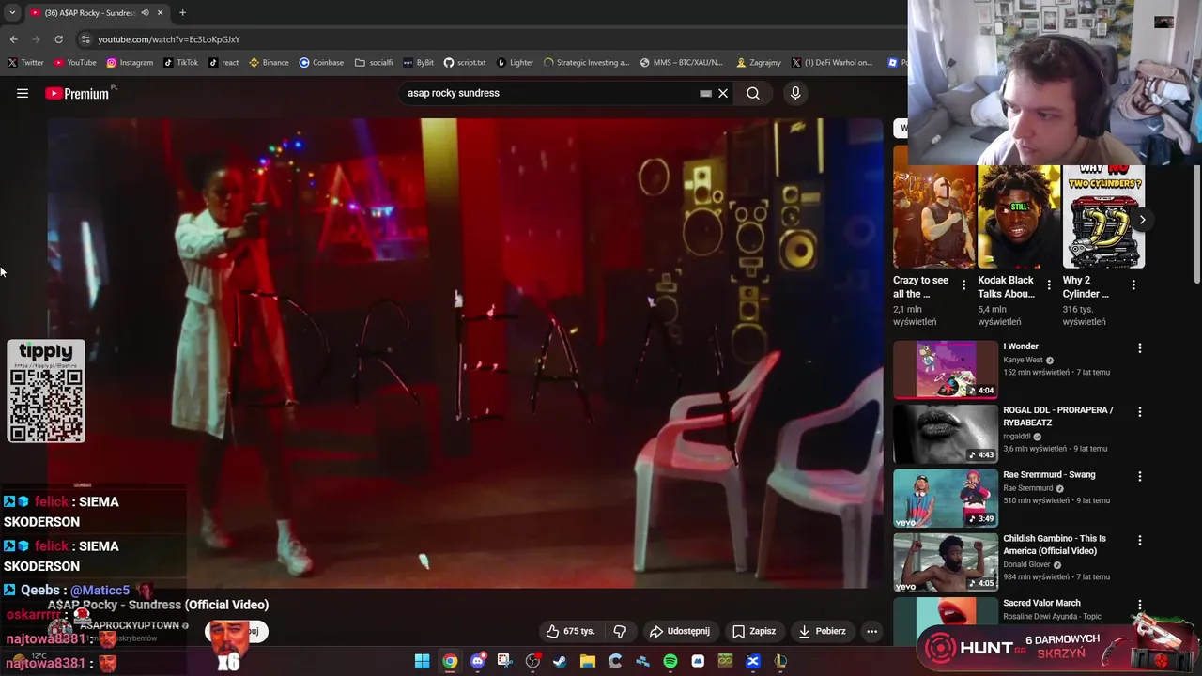Open Binance bookmark
1202x676 pixels.
click(x=269, y=62)
